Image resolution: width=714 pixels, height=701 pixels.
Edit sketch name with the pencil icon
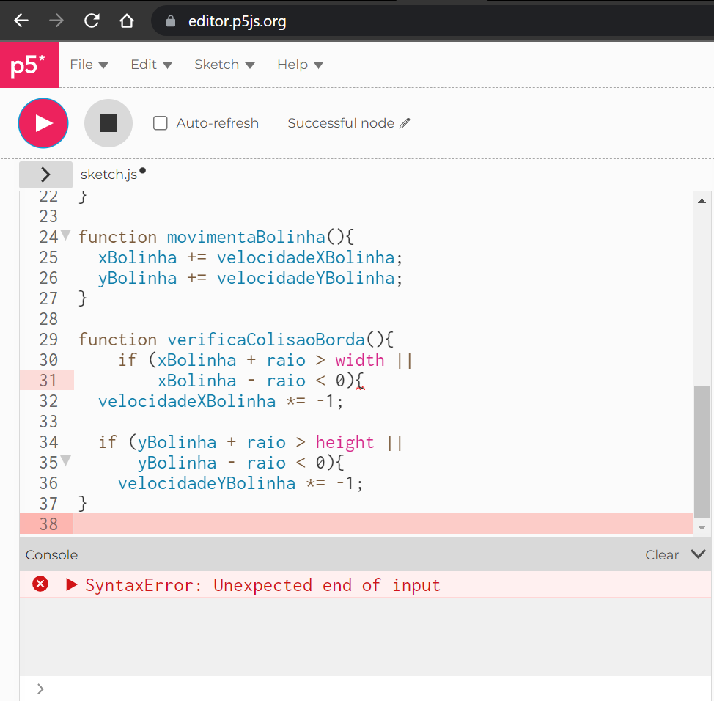point(405,123)
